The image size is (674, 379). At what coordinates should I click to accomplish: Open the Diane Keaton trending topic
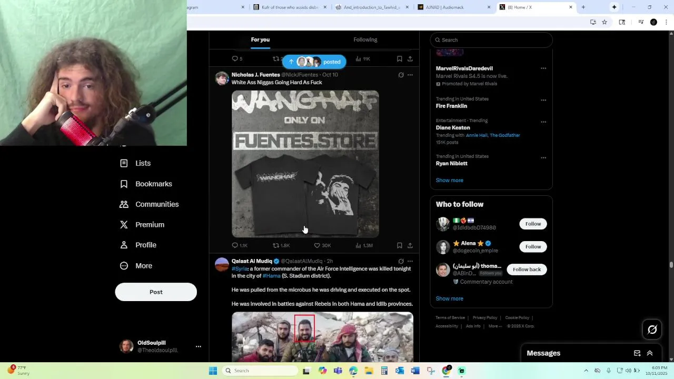453,127
